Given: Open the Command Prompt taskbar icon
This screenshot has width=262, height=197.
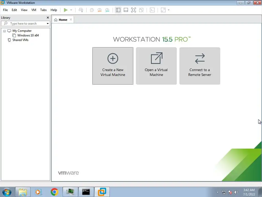Looking at the screenshot, I should (x=86, y=192).
